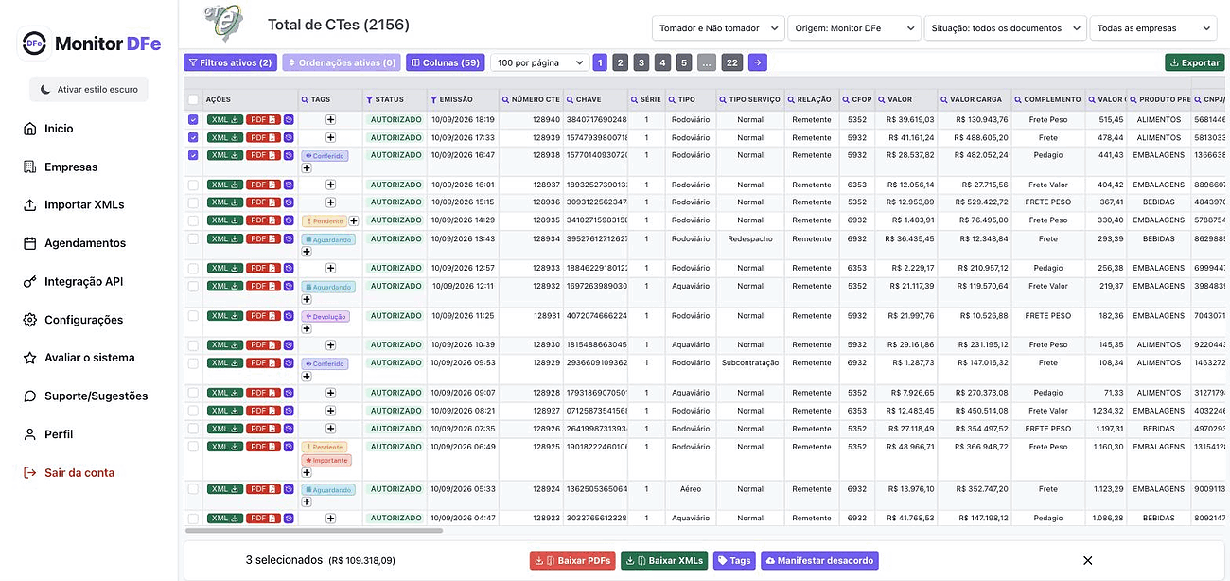Check the row for CTe 128931

tap(193, 315)
